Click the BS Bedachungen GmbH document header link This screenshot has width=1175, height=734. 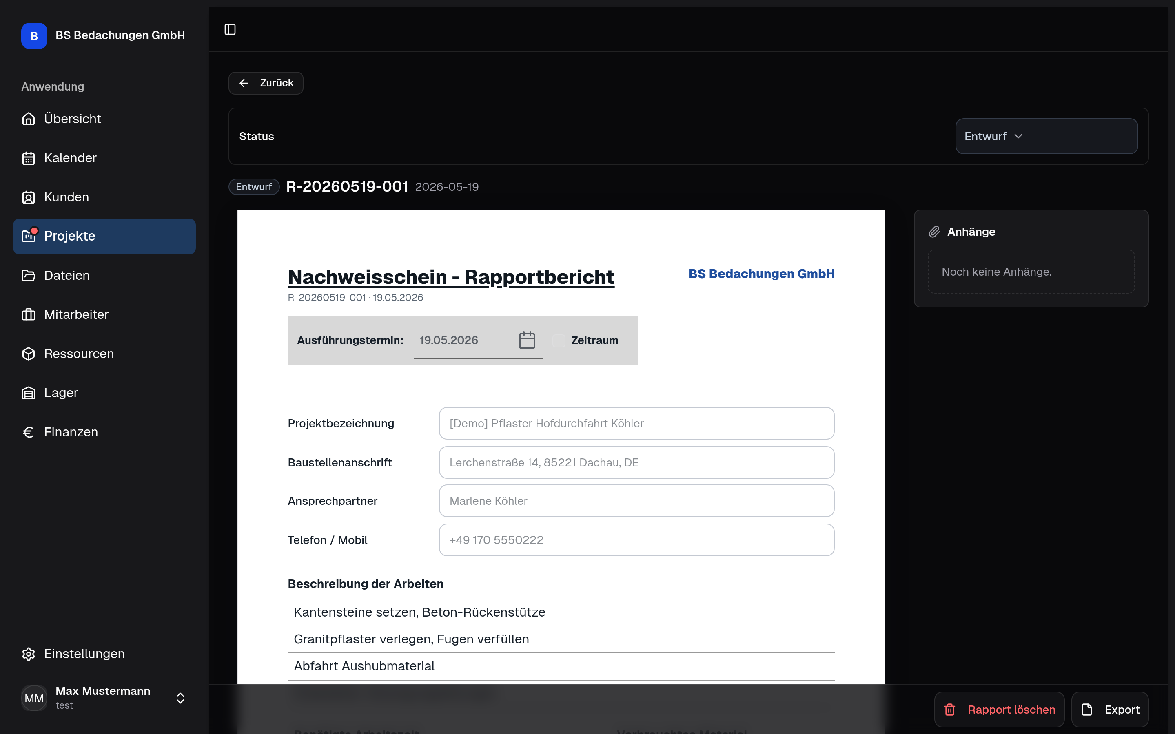[x=761, y=274]
